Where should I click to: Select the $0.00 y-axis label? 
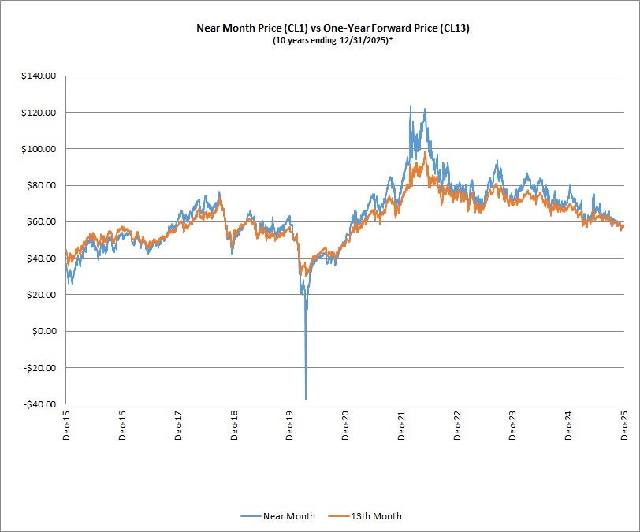coord(44,331)
